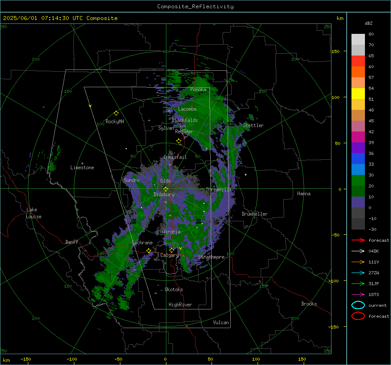Click the yellow diamond marker near RockyMH
The image size is (391, 365).
click(116, 113)
